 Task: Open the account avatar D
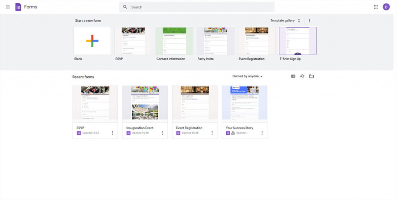tap(386, 7)
